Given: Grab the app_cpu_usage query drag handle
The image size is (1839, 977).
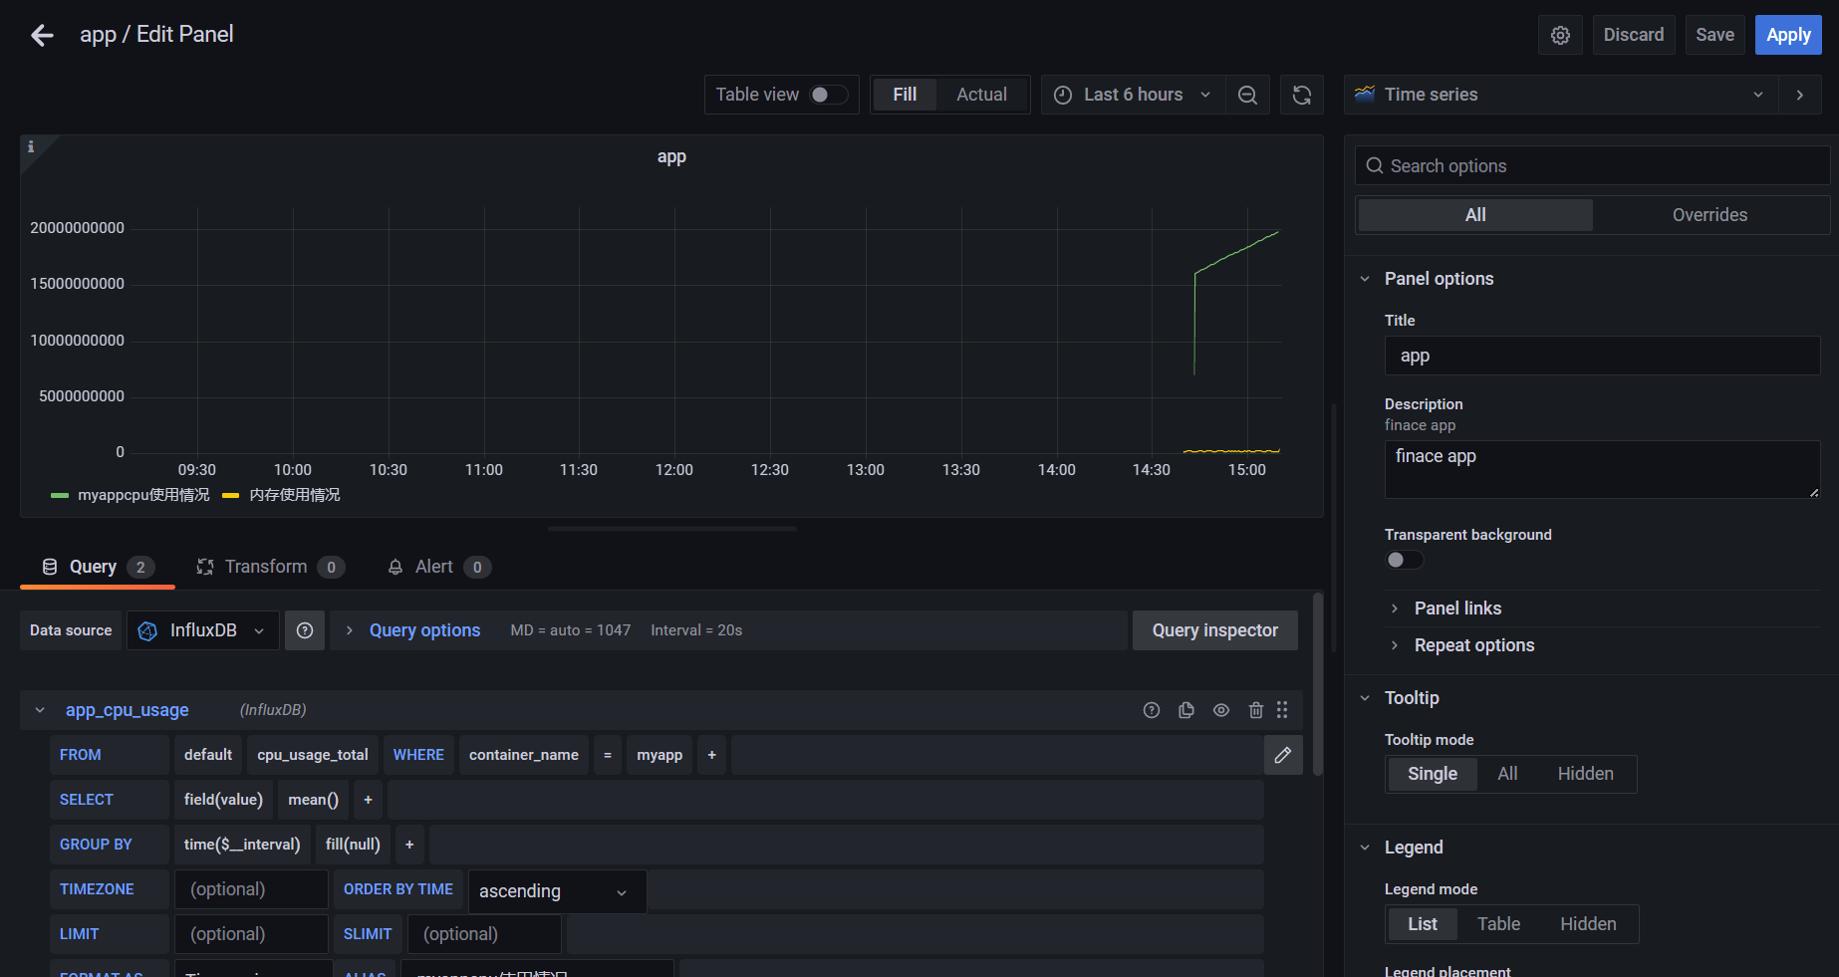Looking at the screenshot, I should pyautogui.click(x=1282, y=710).
